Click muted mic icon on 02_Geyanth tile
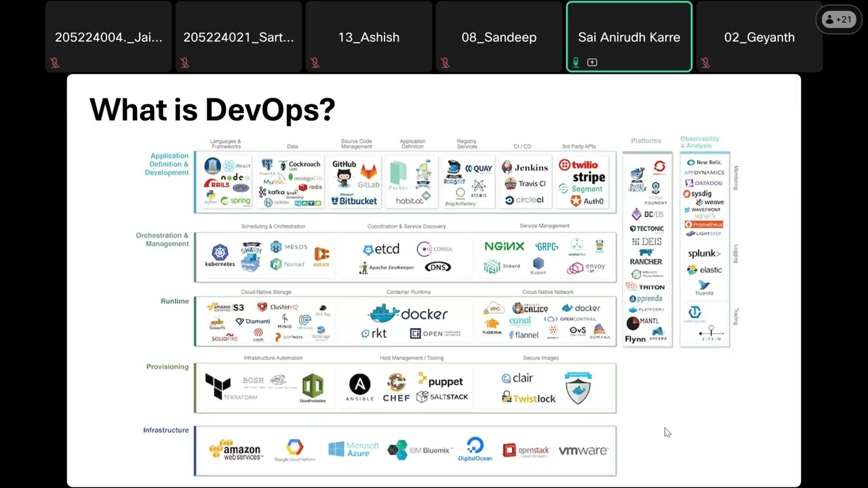The height and width of the screenshot is (488, 868). [705, 62]
